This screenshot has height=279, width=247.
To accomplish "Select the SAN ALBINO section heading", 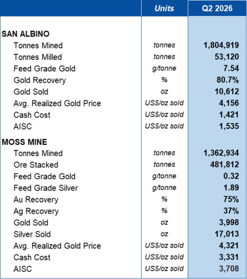I will pyautogui.click(x=26, y=34).
